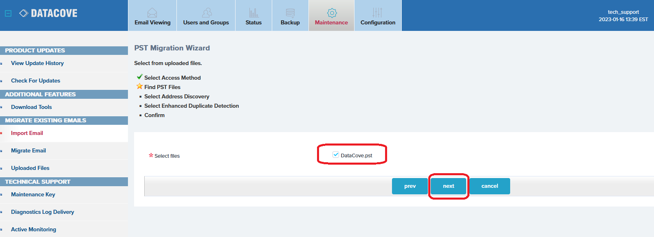Open View Update History link
This screenshot has height=237, width=654.
pos(37,63)
